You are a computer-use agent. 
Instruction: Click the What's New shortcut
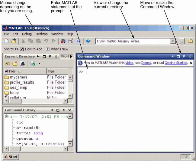pyautogui.click(x=57, y=49)
